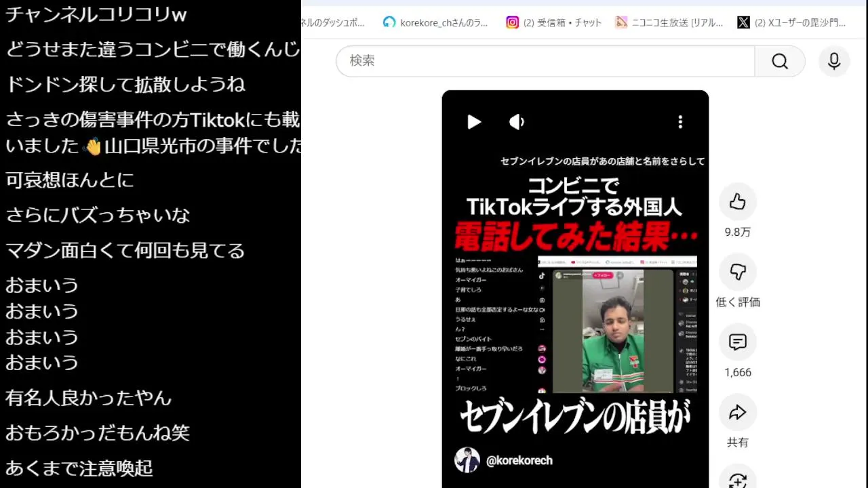Open the three-dot more options menu
This screenshot has height=488, width=868.
pyautogui.click(x=680, y=122)
